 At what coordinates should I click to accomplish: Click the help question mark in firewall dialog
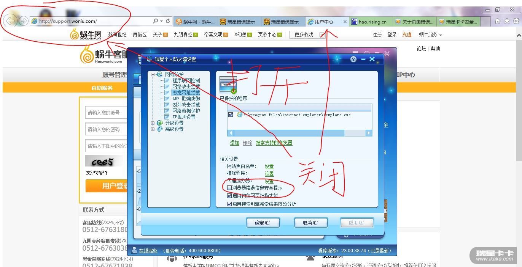(x=353, y=59)
